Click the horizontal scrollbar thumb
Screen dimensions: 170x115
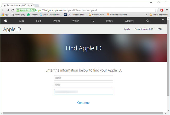pyautogui.click(x=83, y=113)
